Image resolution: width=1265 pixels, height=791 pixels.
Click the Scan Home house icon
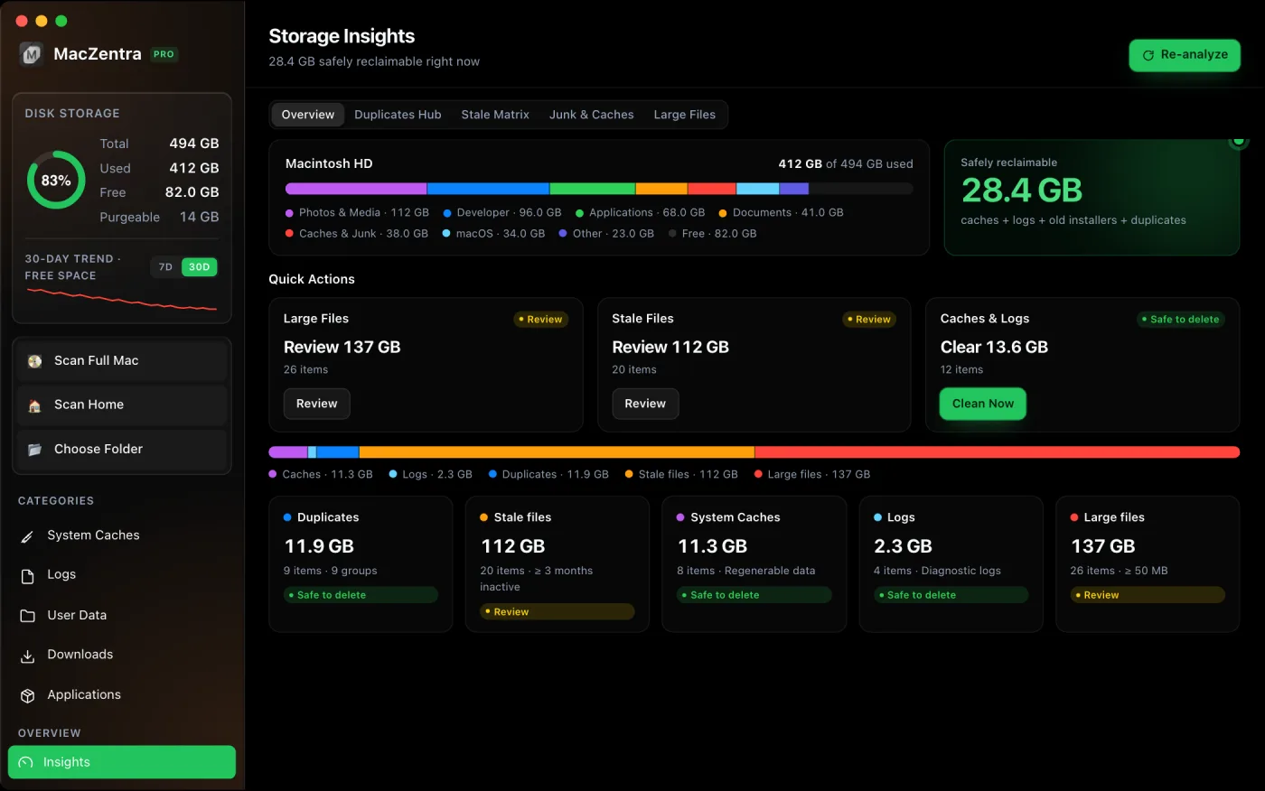click(x=35, y=405)
